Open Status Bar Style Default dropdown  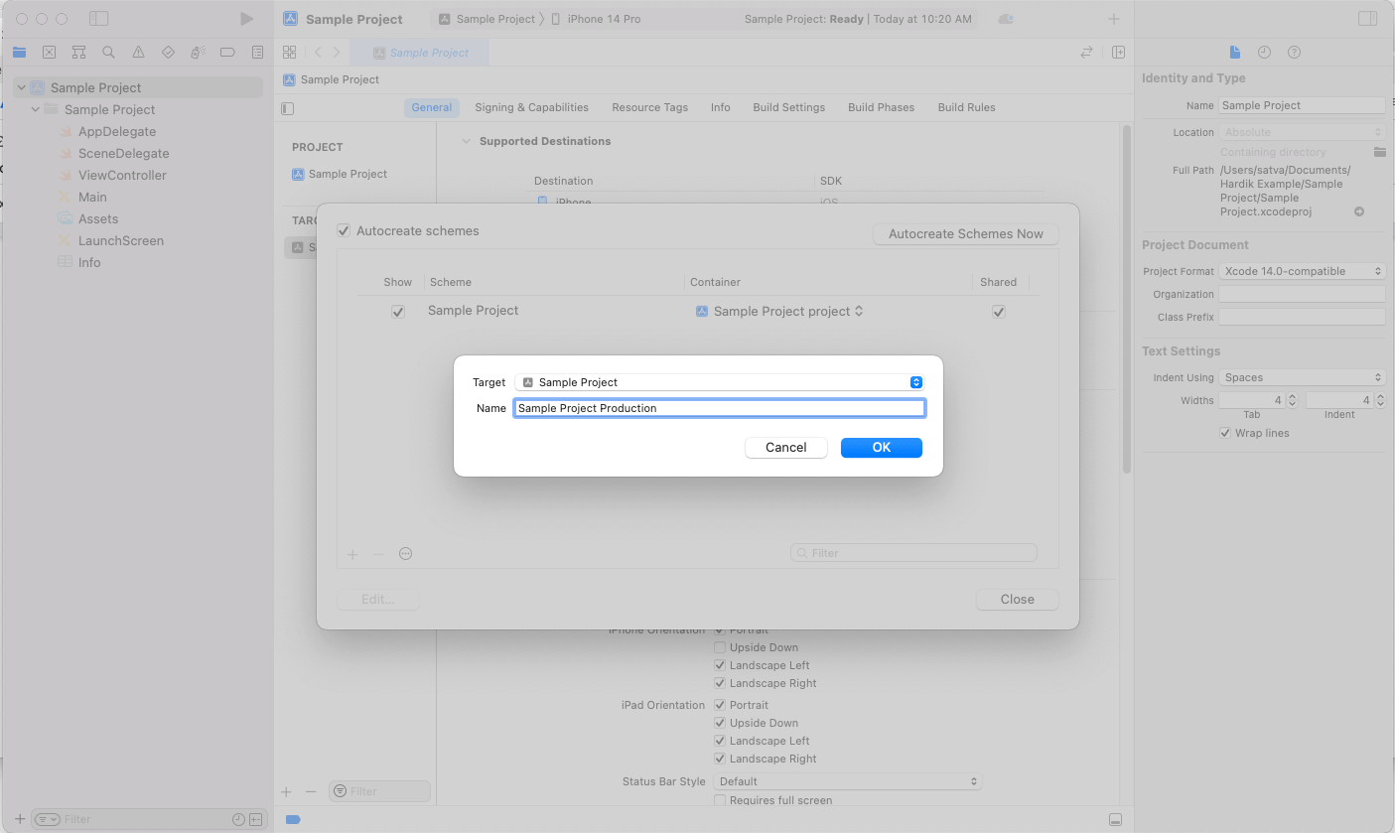pyautogui.click(x=848, y=781)
